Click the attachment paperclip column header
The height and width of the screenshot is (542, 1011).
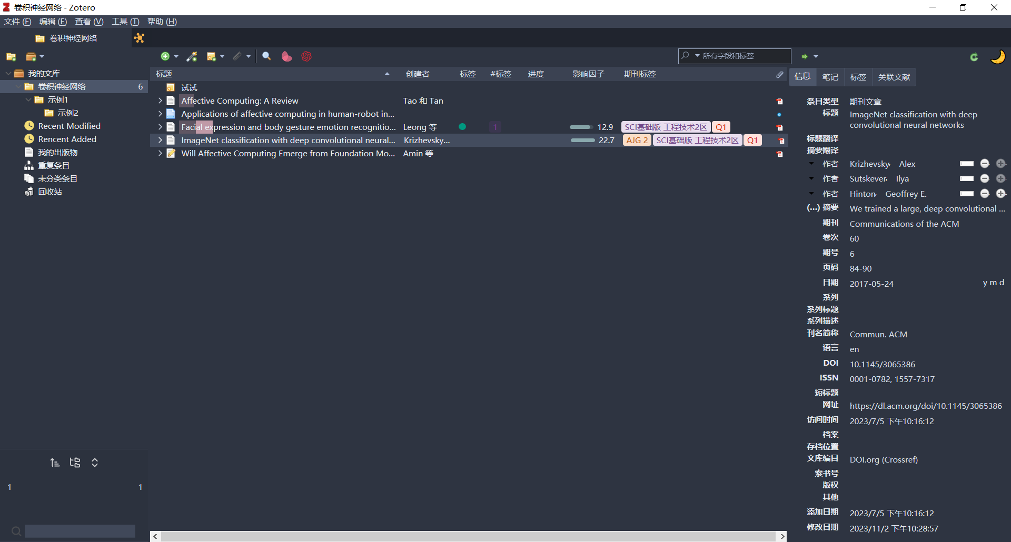click(x=780, y=74)
